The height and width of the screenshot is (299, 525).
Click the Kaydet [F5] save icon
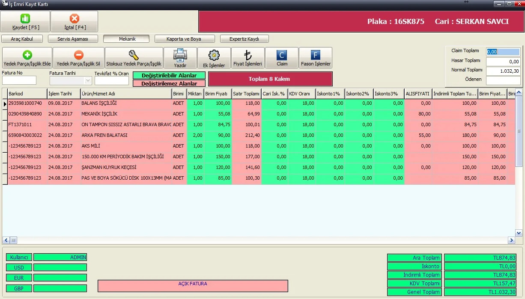[26, 18]
